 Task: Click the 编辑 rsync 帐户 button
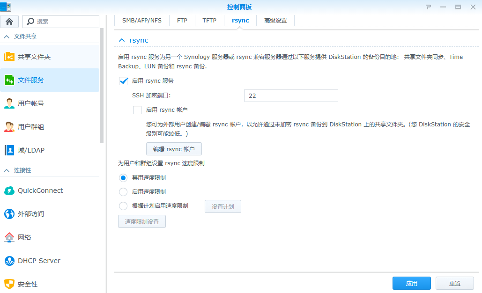(174, 149)
